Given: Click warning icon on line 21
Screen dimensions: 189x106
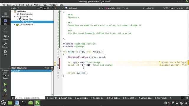Looking at the screenshot, I should [x=55, y=65].
